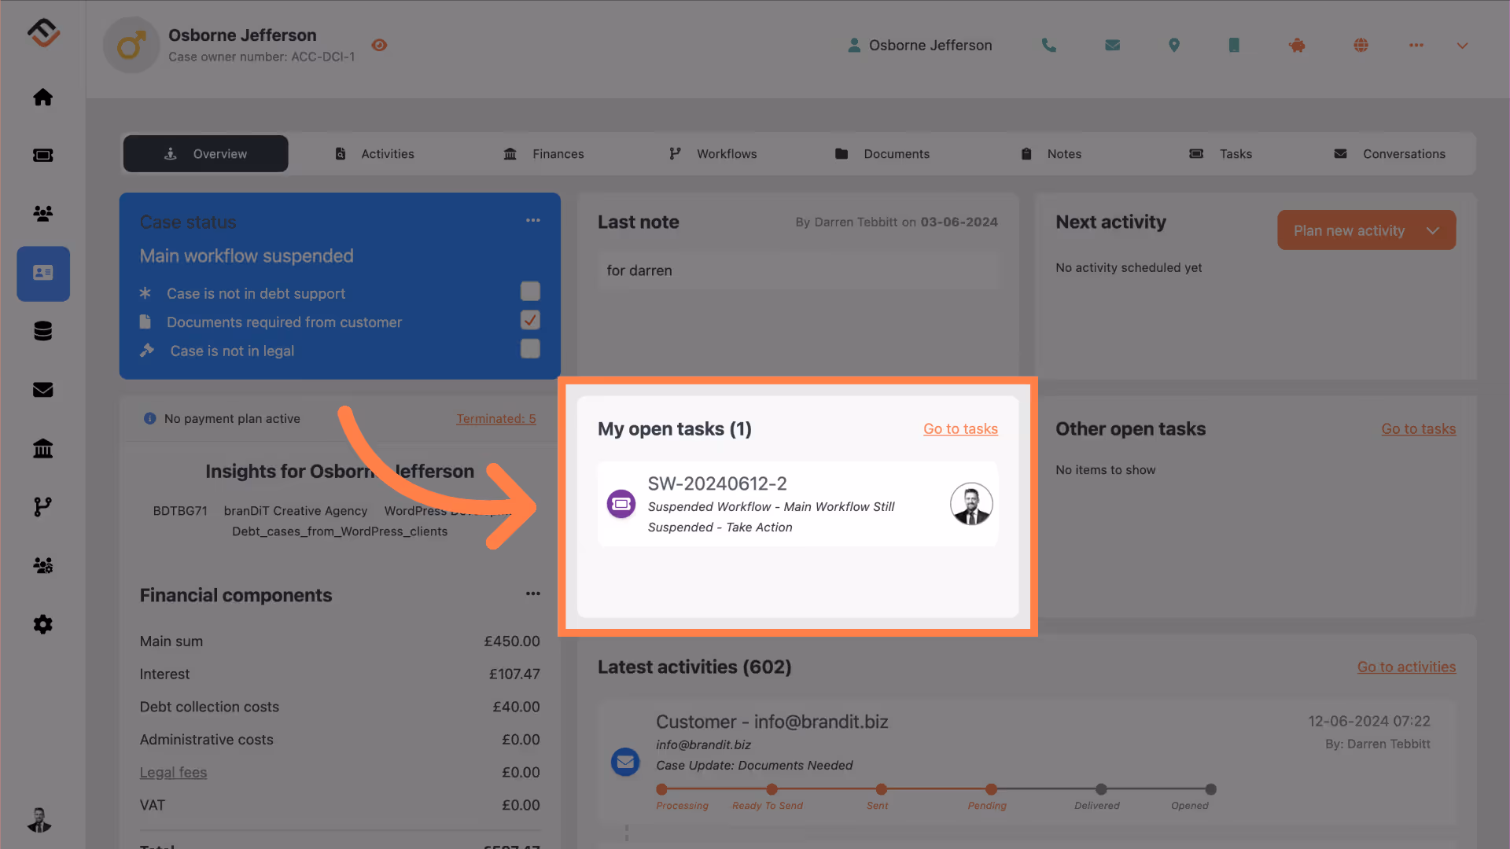Click the piggy bank icon
The image size is (1510, 849).
(x=1297, y=46)
